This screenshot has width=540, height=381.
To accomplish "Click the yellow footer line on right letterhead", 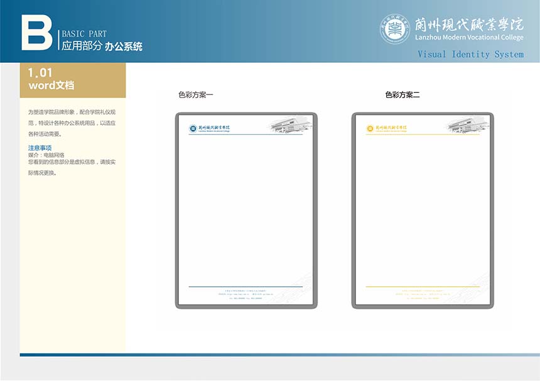I will pos(423,287).
